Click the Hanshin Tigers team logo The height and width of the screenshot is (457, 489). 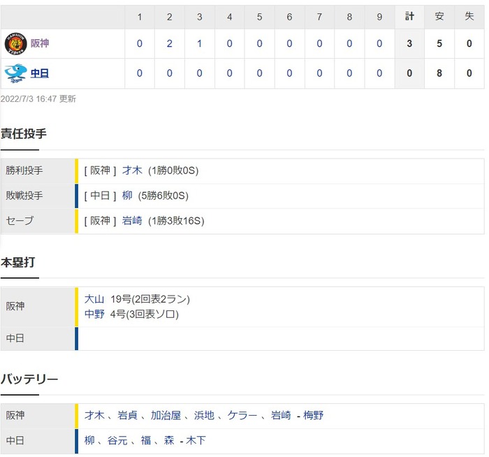(x=15, y=43)
